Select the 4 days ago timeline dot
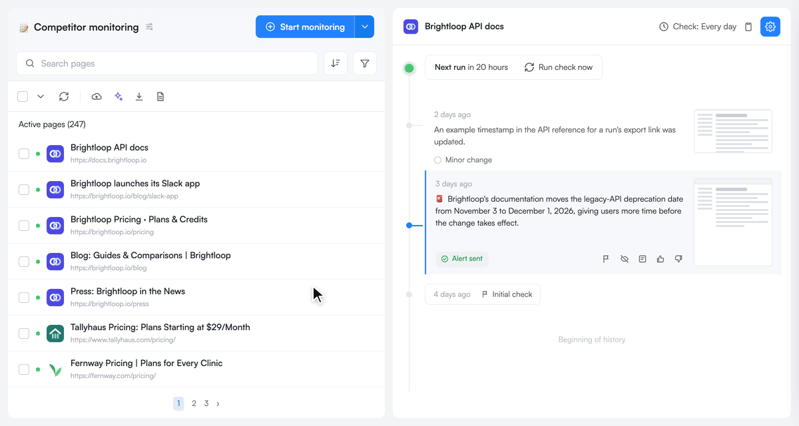 point(409,294)
